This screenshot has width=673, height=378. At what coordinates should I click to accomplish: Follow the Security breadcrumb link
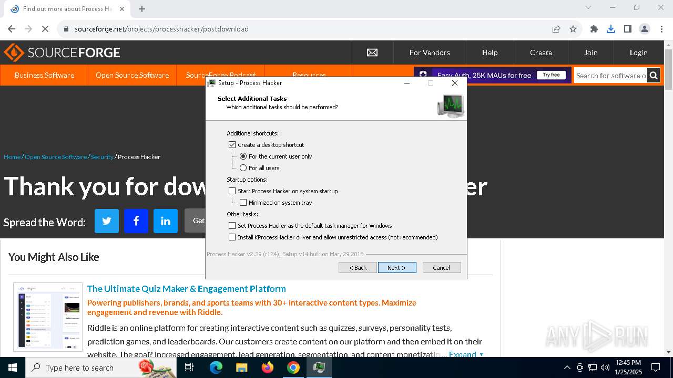[x=102, y=157]
